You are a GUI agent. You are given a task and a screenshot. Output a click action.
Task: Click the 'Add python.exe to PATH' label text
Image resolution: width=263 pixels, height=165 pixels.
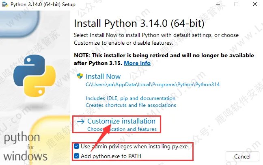pyautogui.click(x=111, y=156)
